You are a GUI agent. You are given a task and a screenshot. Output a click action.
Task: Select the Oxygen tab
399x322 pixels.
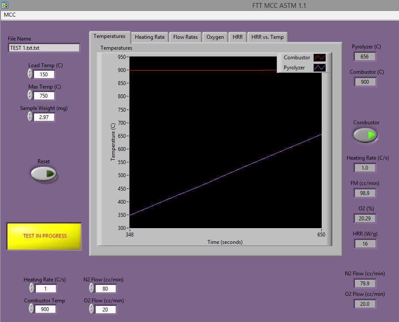point(215,37)
